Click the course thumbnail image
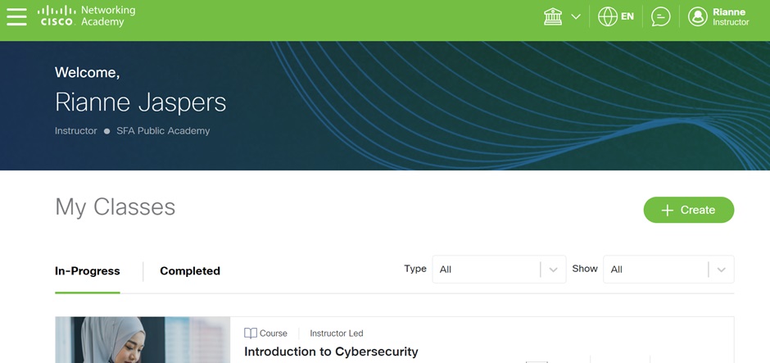 click(143, 340)
